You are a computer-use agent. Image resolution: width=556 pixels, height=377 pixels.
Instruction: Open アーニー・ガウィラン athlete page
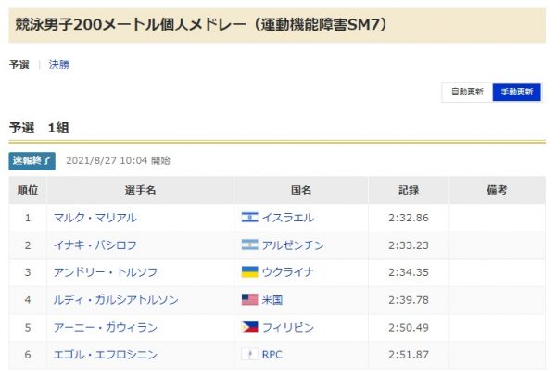point(105,327)
